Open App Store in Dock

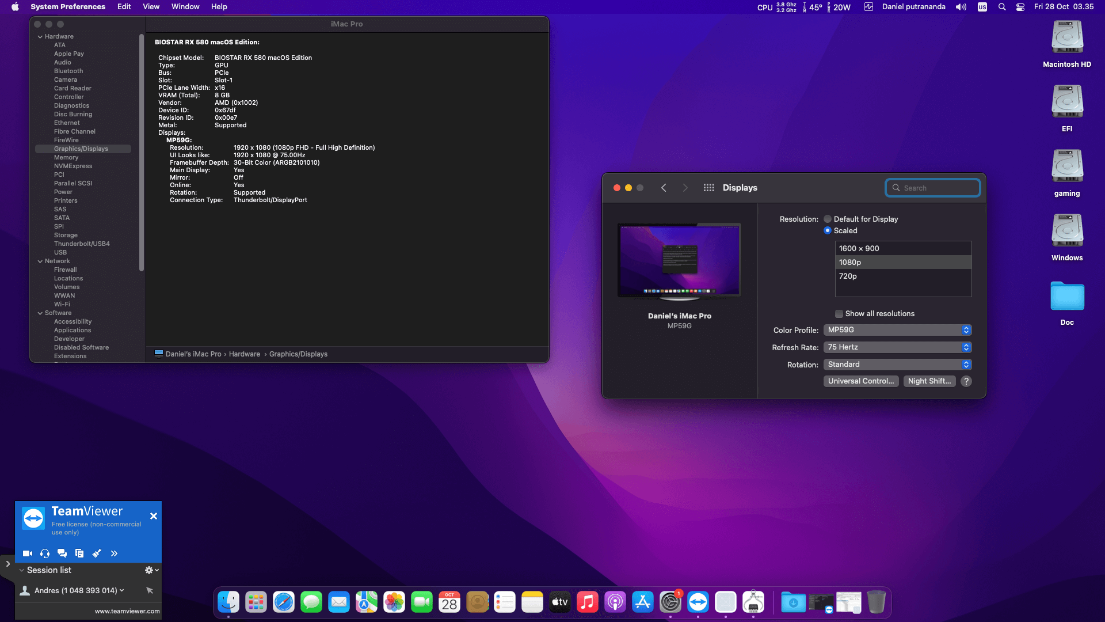click(x=643, y=602)
